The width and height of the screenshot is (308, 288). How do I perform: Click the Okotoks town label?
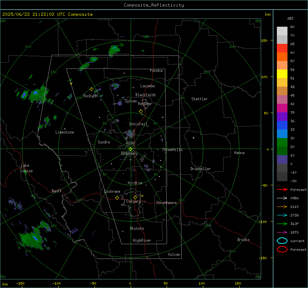[137, 228]
